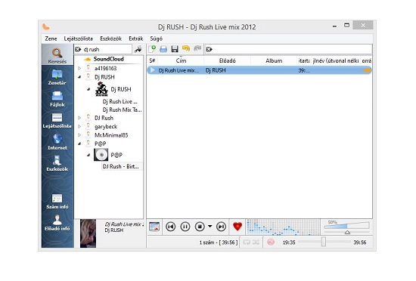Click the track position seek slider

324,242
